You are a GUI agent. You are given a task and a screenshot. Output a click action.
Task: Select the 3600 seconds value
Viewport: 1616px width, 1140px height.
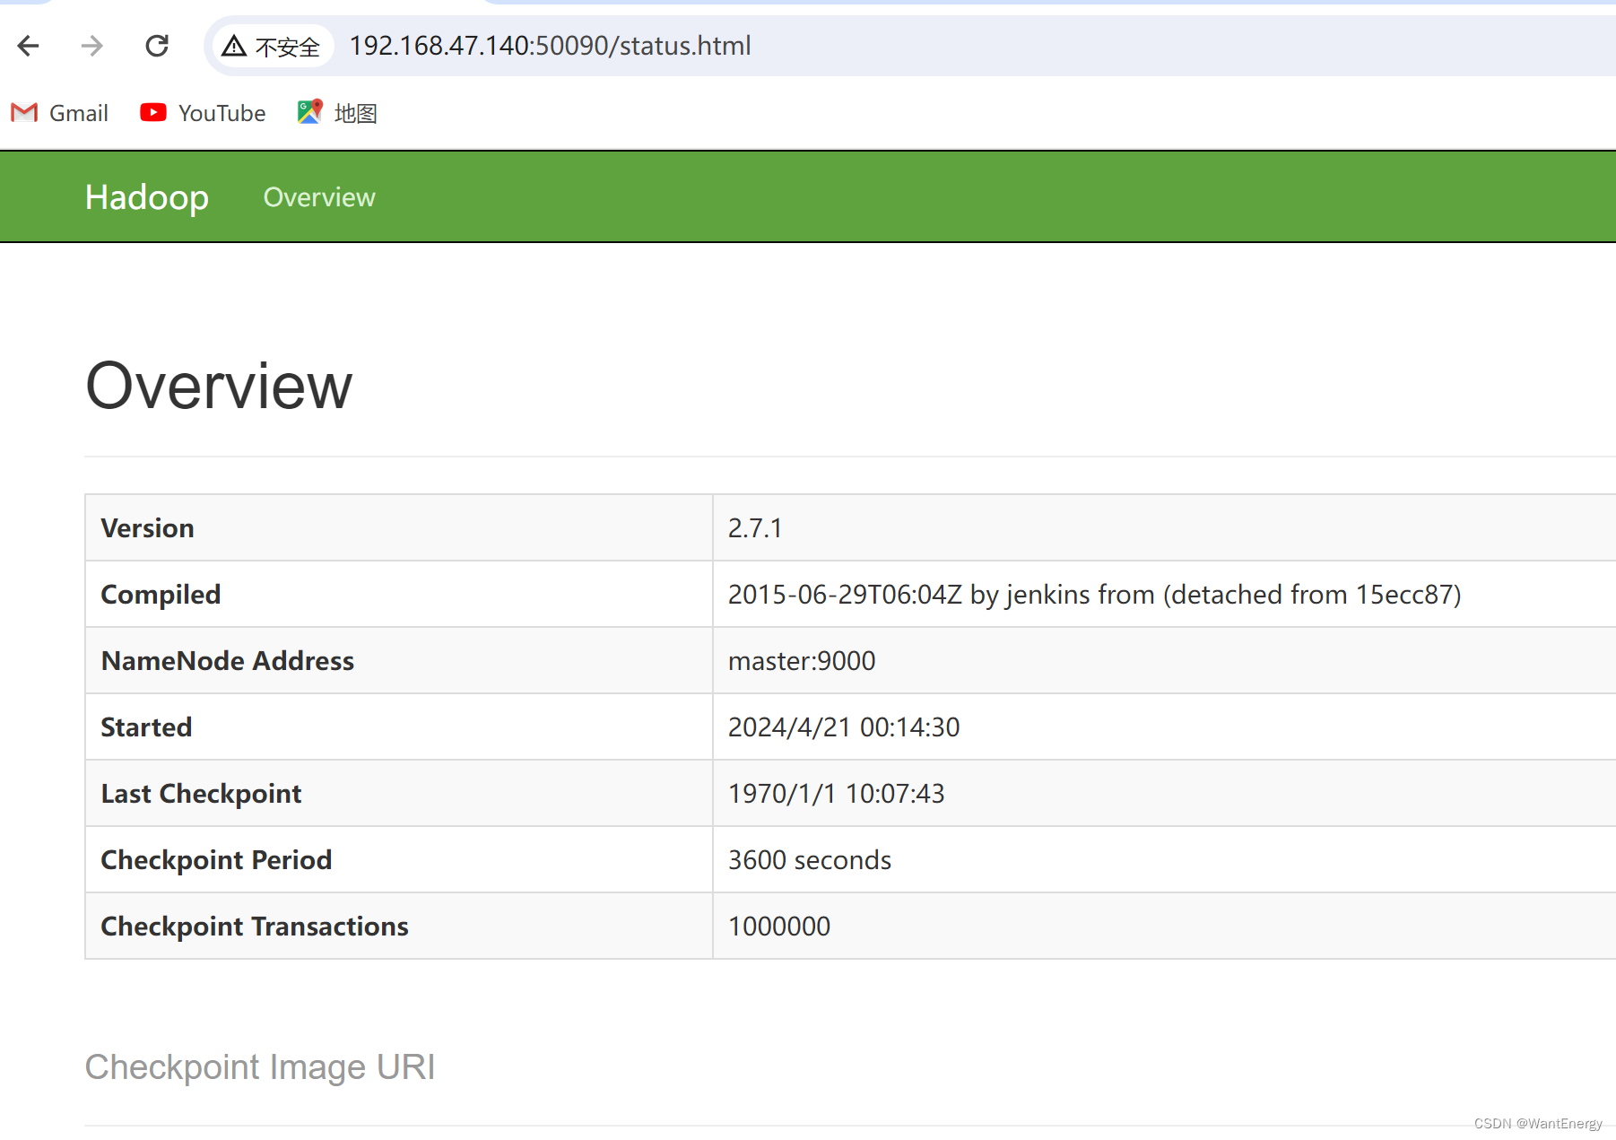click(x=810, y=860)
